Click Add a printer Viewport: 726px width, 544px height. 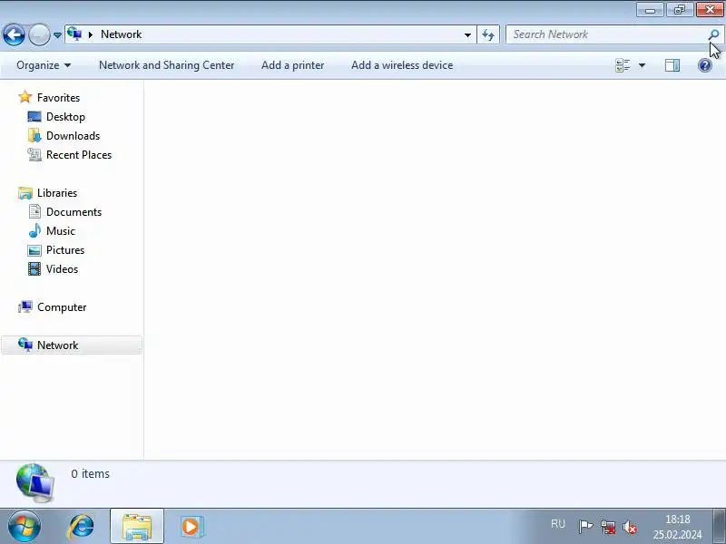coord(292,65)
